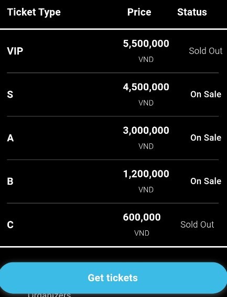Select the VIP ticket type row
Viewport: 227px width, 297px height.
pos(113,51)
